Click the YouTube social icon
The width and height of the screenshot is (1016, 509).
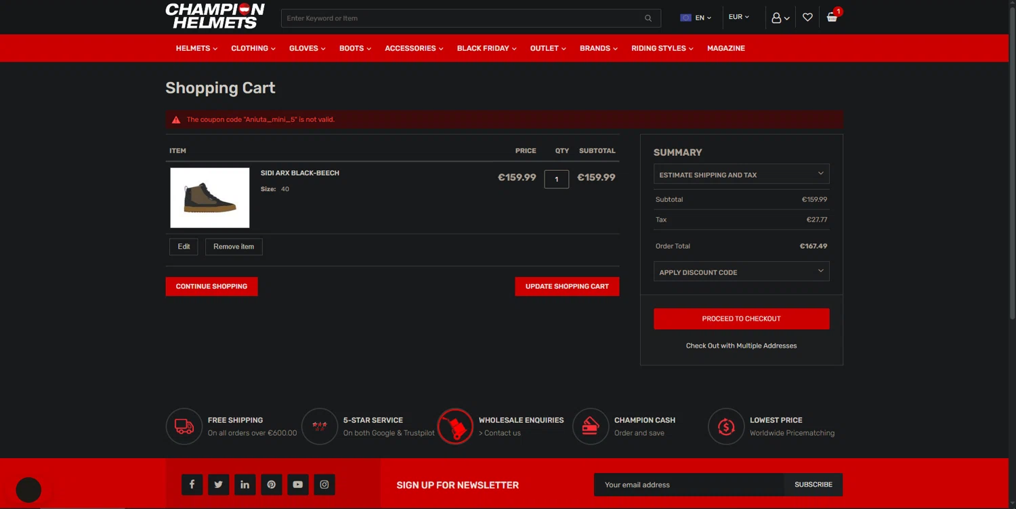click(297, 485)
